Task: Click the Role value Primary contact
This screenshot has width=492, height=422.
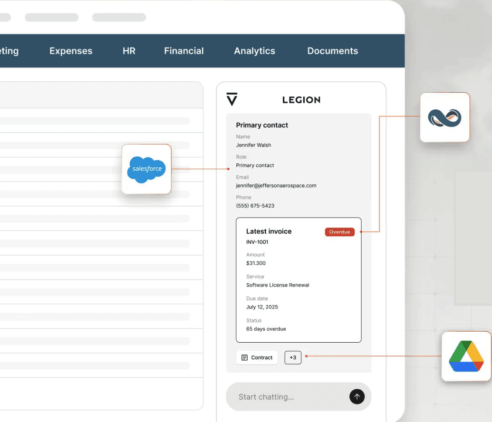Action: click(x=255, y=165)
